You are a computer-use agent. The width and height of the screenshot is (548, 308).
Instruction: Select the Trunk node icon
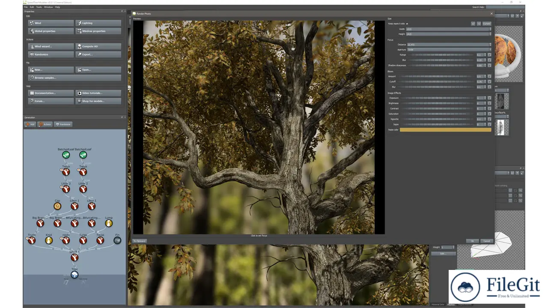tap(32, 240)
